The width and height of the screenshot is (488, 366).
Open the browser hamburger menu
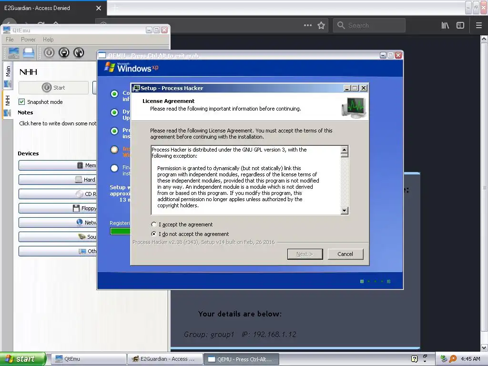[x=479, y=25]
